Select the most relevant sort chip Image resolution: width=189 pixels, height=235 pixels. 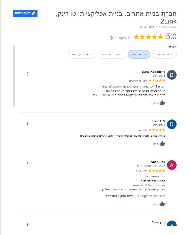[164, 54]
